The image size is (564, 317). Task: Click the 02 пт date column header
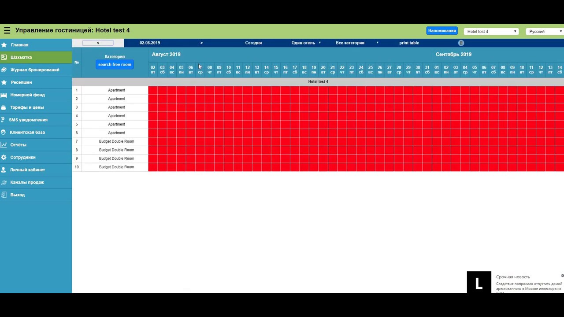click(153, 70)
